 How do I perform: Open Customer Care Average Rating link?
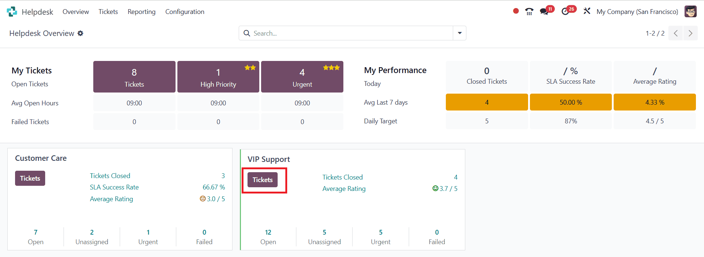click(x=111, y=199)
